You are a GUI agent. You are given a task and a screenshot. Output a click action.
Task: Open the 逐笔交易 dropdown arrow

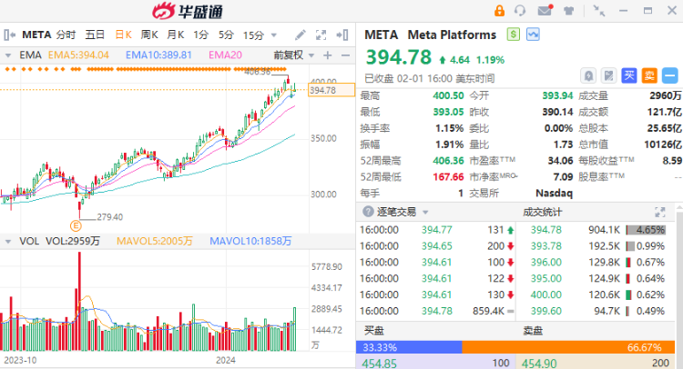pyautogui.click(x=425, y=212)
